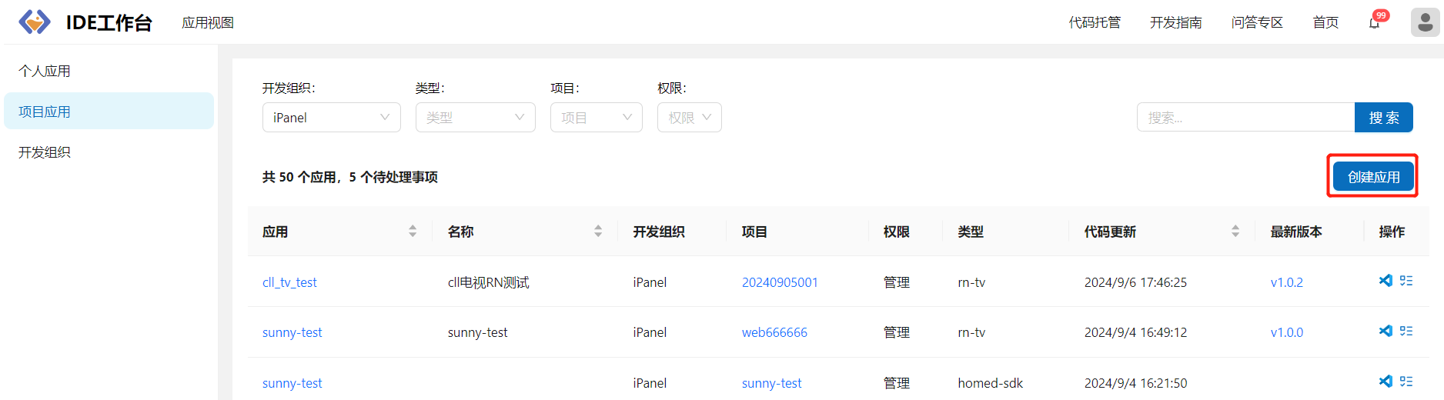Sort table by 应用 column

[413, 232]
